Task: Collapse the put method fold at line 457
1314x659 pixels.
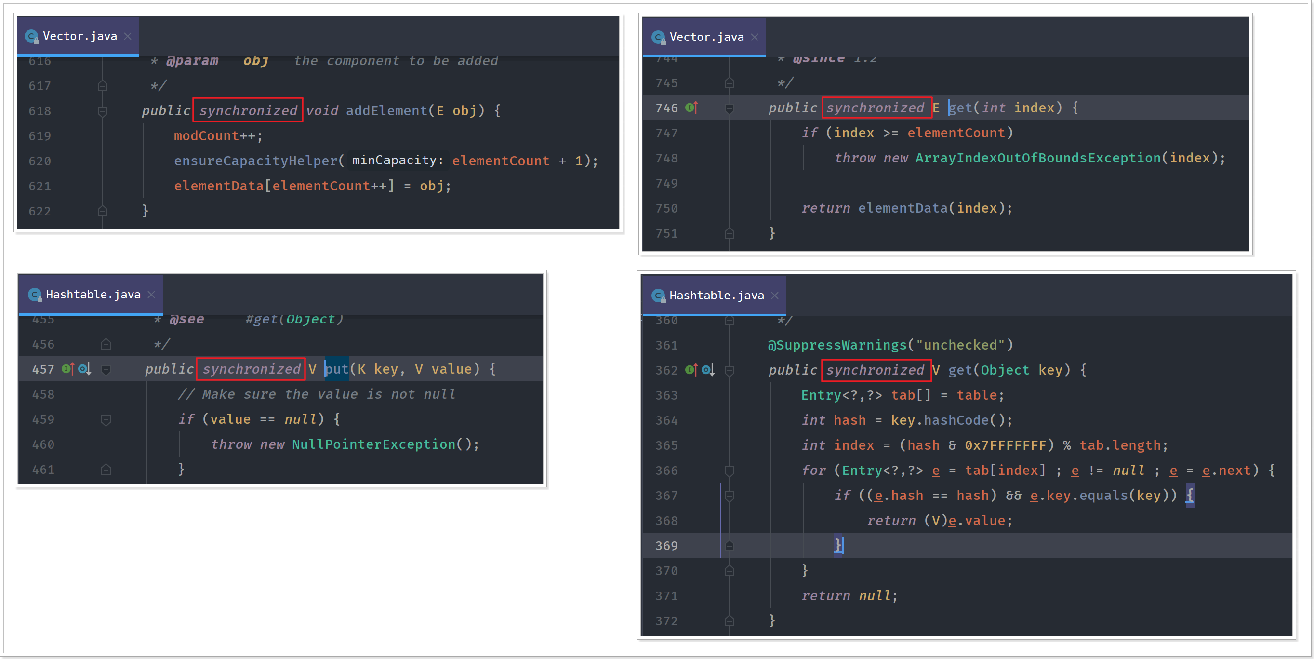Action: pos(106,370)
